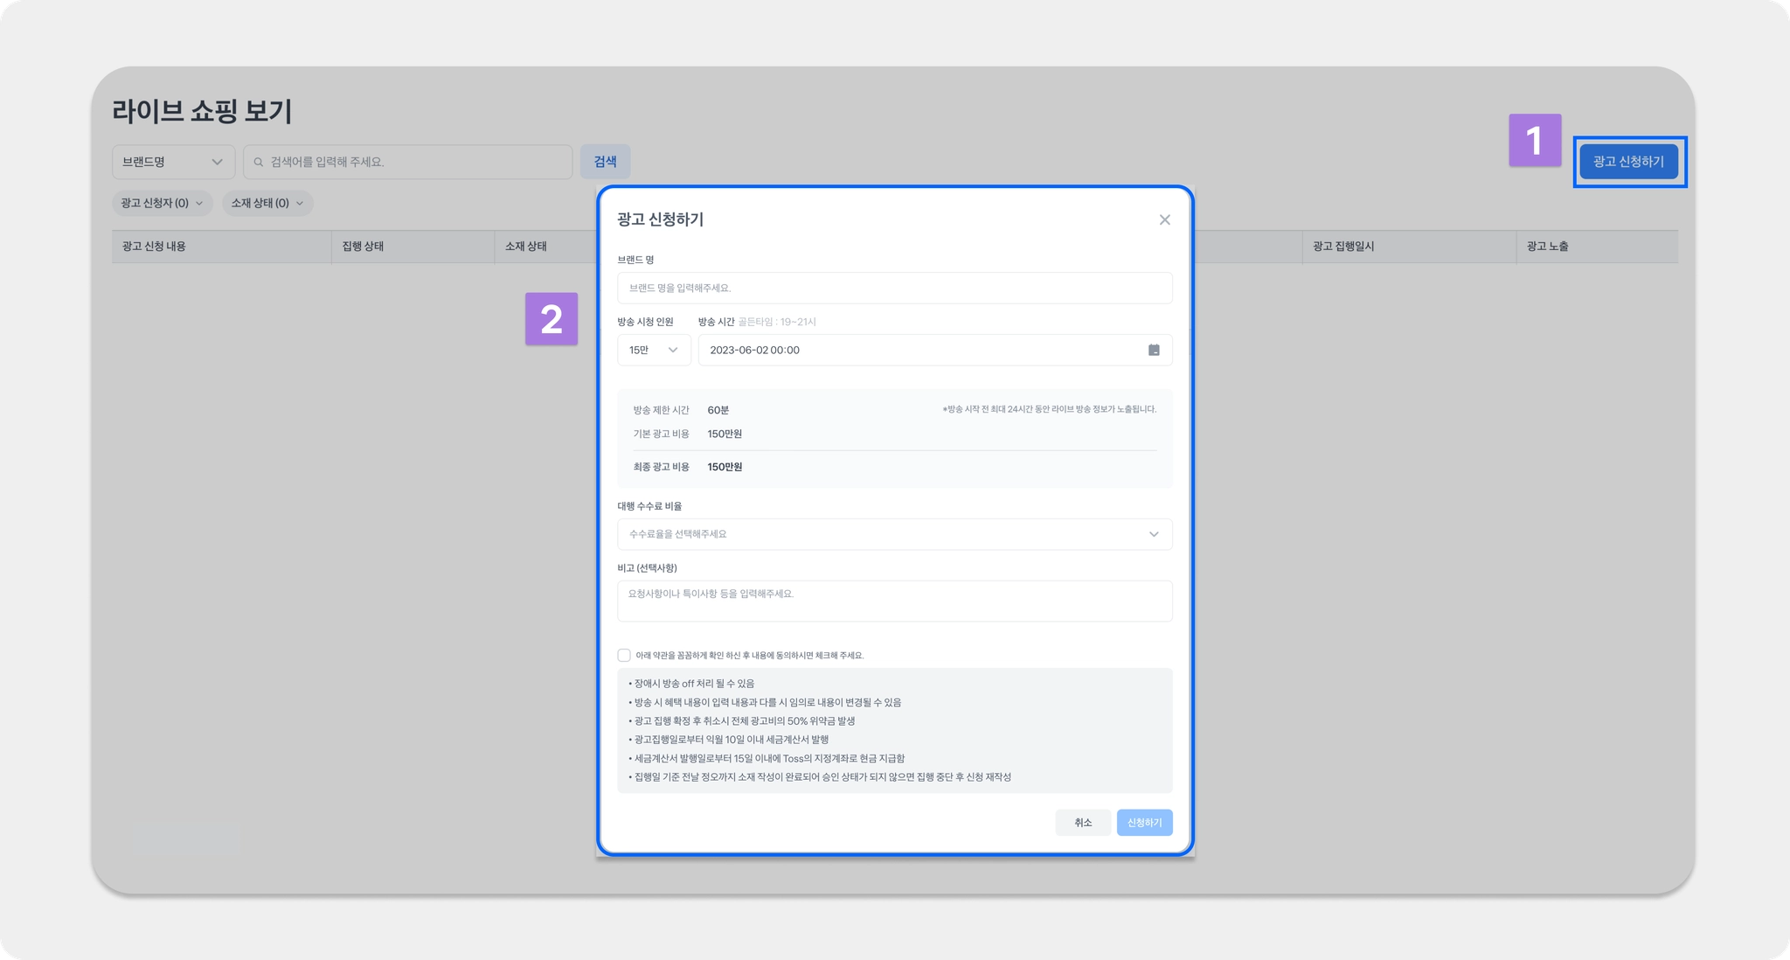Click the 검색 button
Image resolution: width=1790 pixels, height=960 pixels.
click(605, 162)
